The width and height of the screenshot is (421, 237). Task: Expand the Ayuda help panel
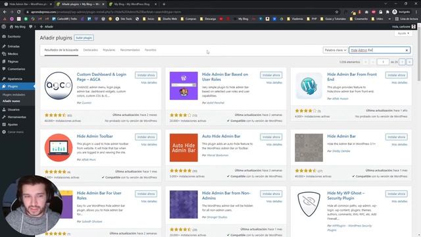tap(403, 34)
